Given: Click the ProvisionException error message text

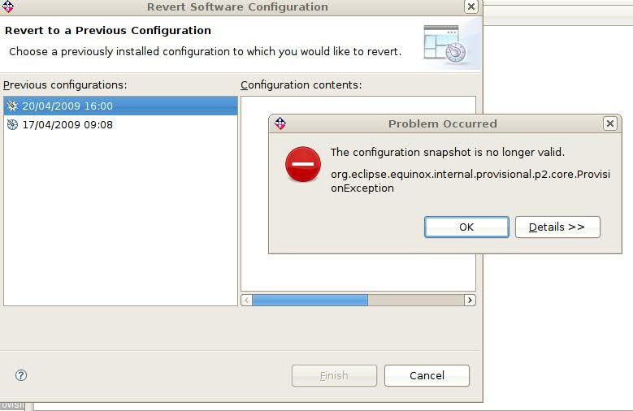Looking at the screenshot, I should tap(470, 181).
